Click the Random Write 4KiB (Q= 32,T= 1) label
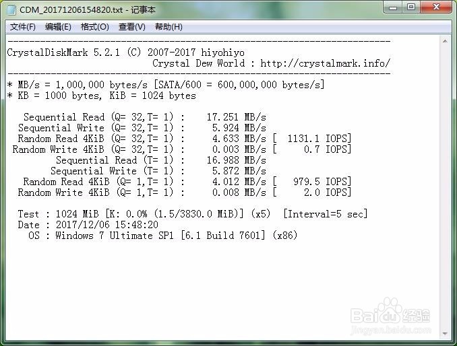The height and width of the screenshot is (346, 457). tap(93, 149)
